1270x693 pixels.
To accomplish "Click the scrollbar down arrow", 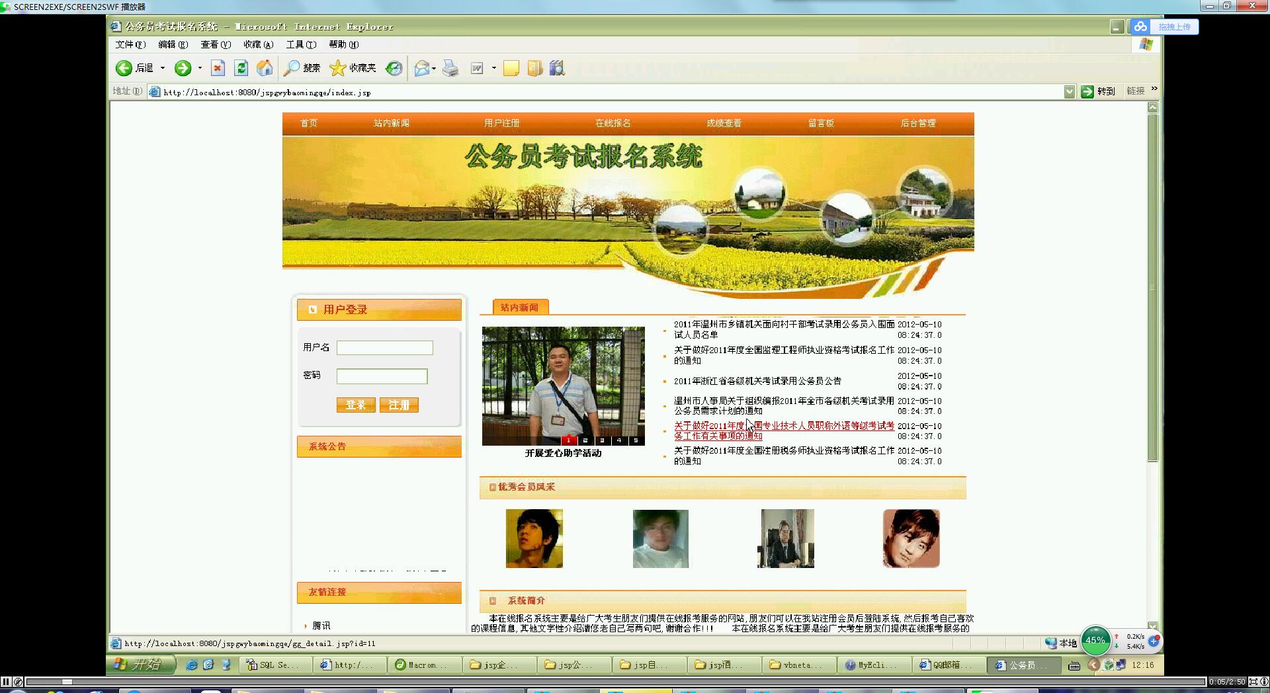I will coord(1153,626).
